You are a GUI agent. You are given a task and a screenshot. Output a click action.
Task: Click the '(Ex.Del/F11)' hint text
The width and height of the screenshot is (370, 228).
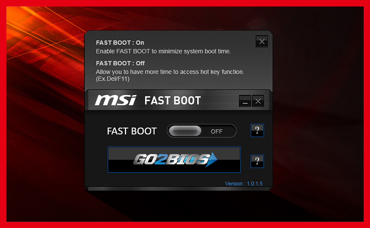[x=113, y=79]
